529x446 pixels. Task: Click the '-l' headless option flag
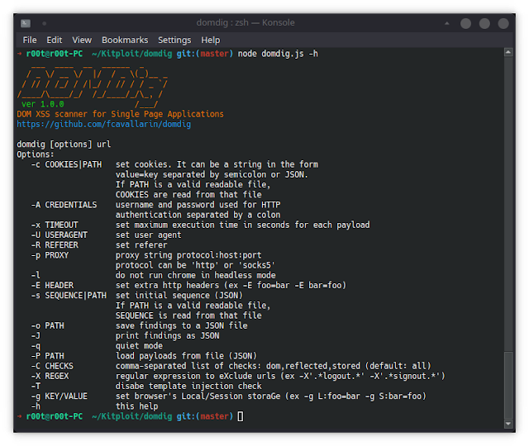36,275
